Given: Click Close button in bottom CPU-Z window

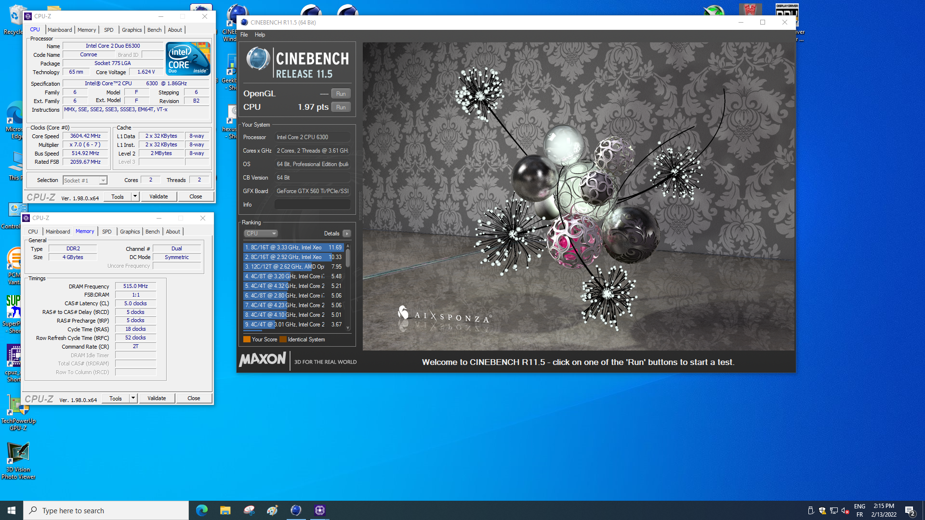Looking at the screenshot, I should (x=194, y=399).
